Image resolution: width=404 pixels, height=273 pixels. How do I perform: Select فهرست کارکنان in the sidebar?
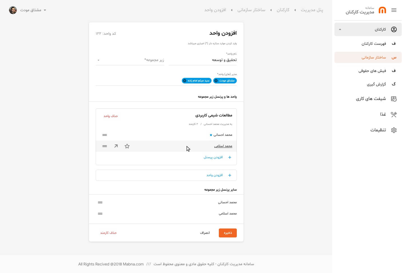(x=373, y=44)
